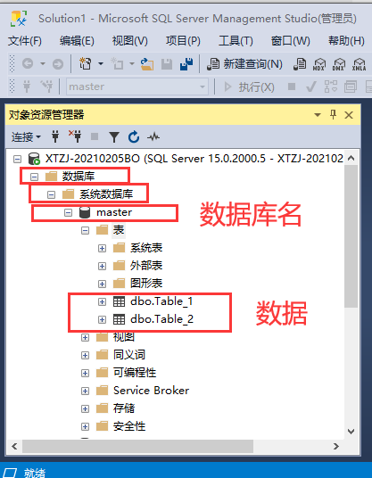Image resolution: width=372 pixels, height=478 pixels.
Task: Click the XMLA query icon
Action: point(359,64)
